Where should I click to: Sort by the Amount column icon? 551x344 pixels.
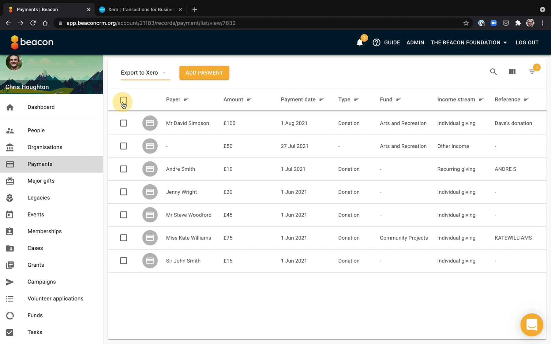pos(249,99)
